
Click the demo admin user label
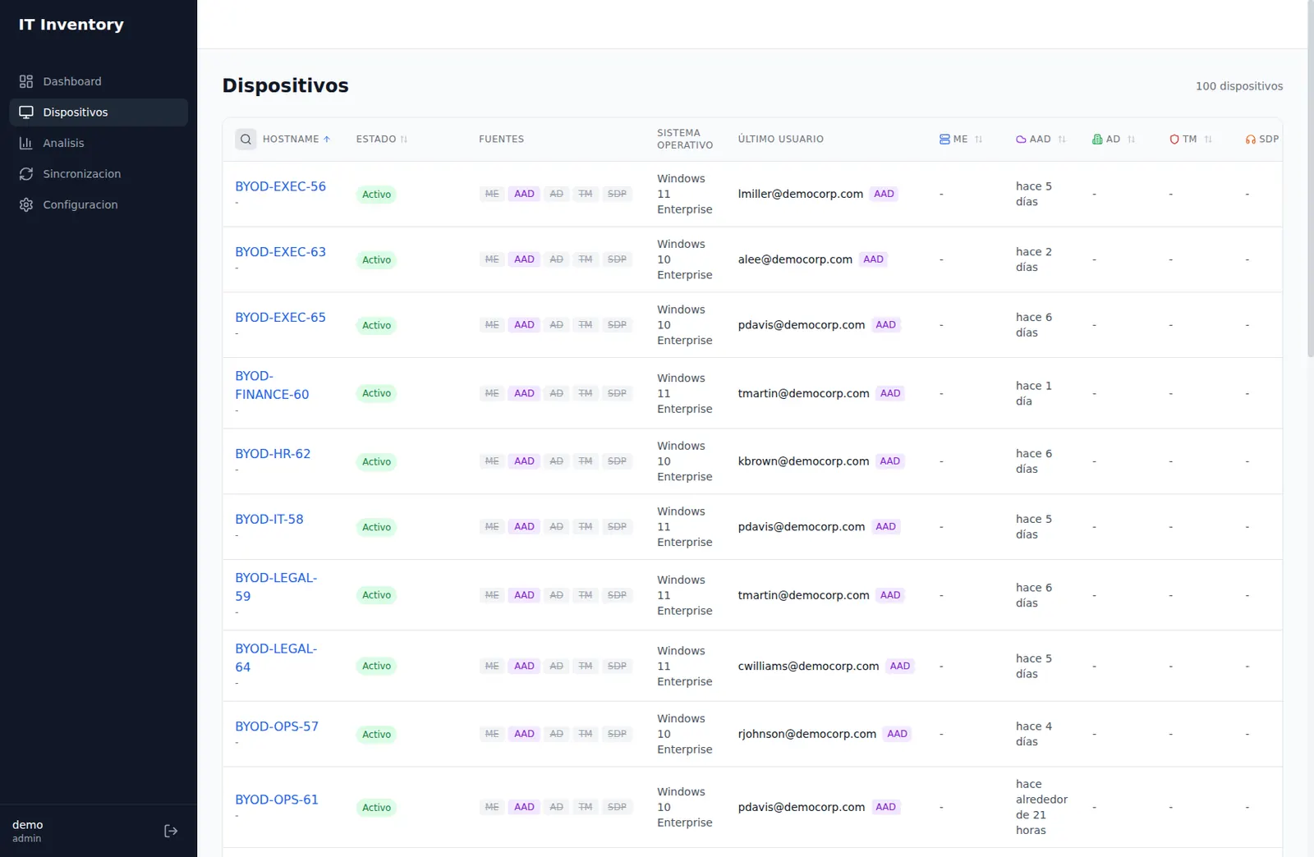coord(28,831)
